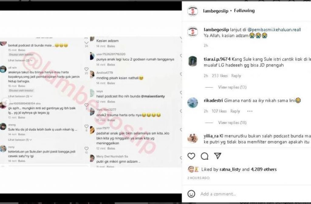Screen dimensions: 311x204
Task: Open tiara.i.p.9674 profile picture
Action: [193, 61]
